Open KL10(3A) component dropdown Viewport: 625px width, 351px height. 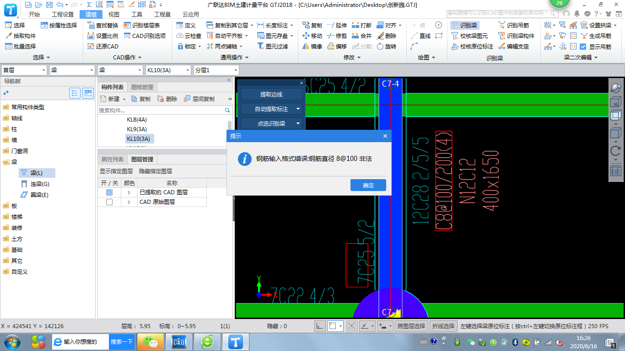coord(168,70)
